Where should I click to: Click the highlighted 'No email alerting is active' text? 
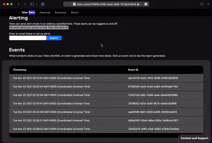tap(39, 28)
